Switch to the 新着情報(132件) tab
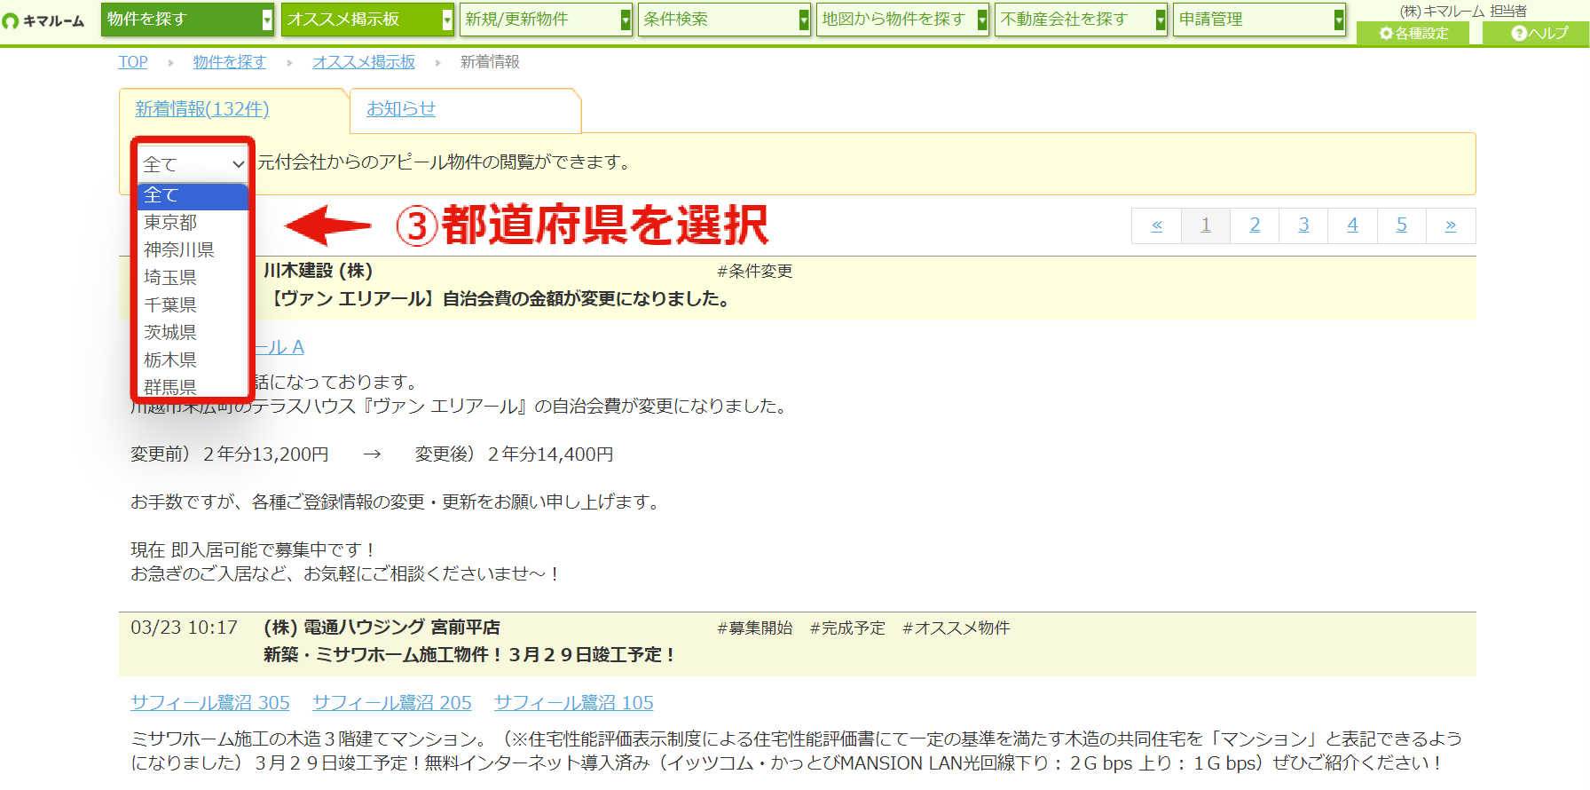Screen dimensions: 1590x790 202,109
